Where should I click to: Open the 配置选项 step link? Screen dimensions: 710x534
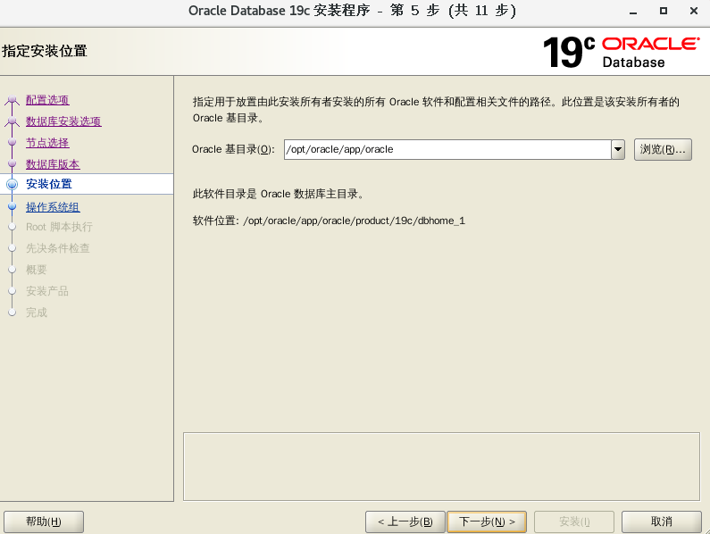tap(47, 100)
